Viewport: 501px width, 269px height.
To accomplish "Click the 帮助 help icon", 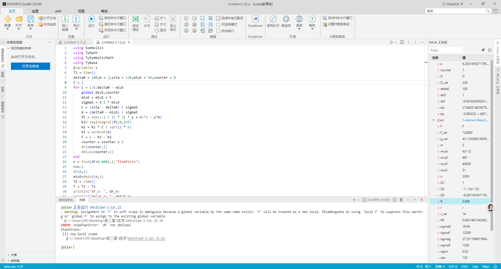I will (x=312, y=19).
